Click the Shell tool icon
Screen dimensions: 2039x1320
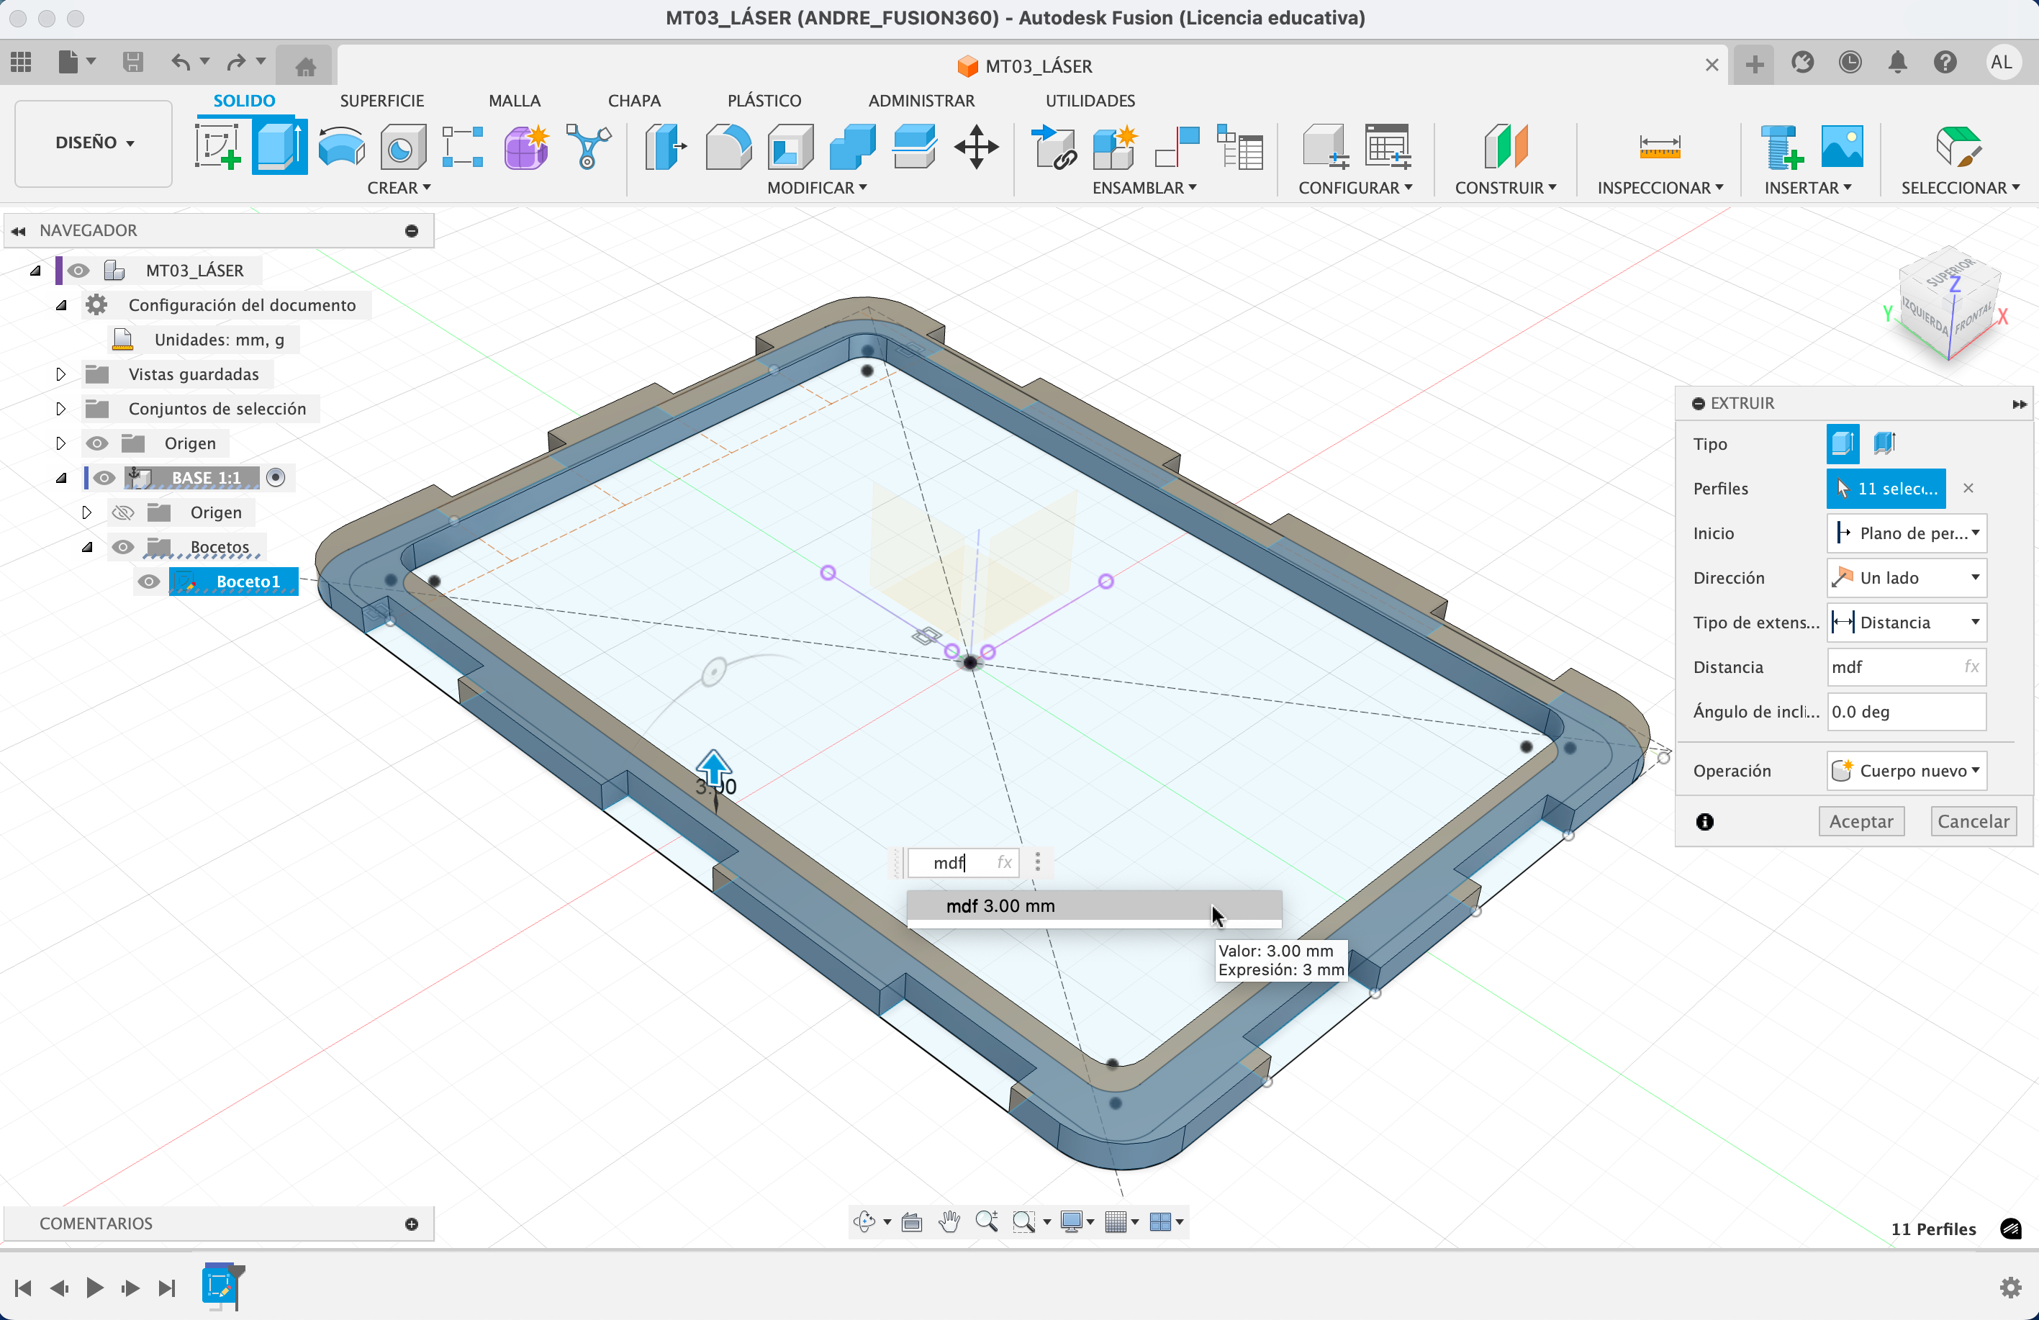click(x=790, y=147)
